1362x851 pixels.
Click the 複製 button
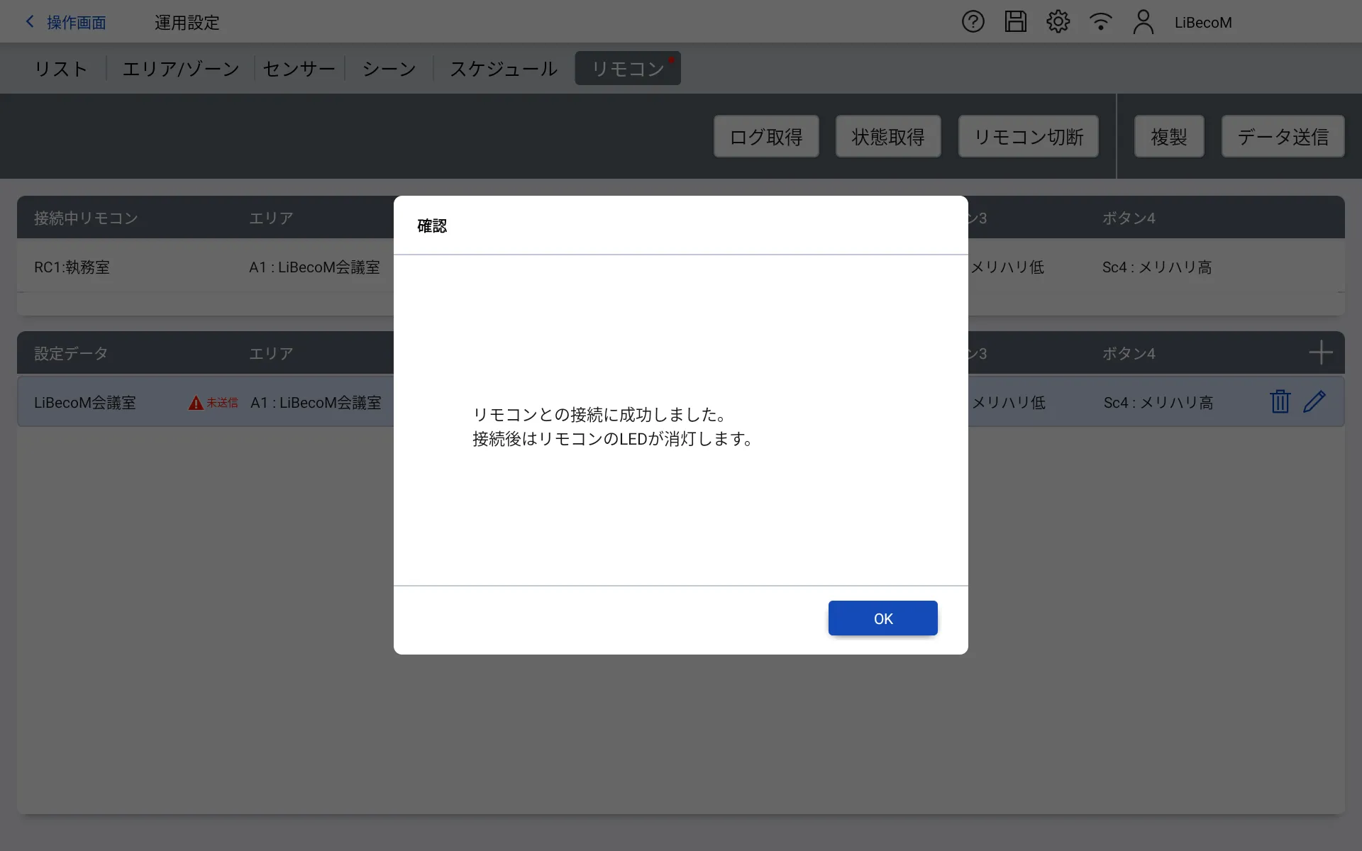pyautogui.click(x=1168, y=136)
